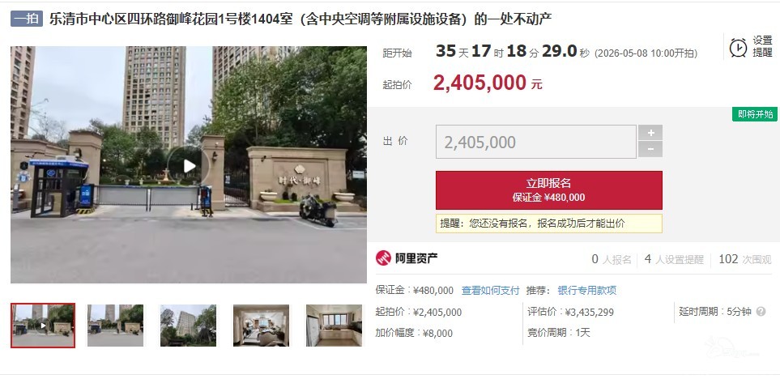This screenshot has height=379, width=780.
Task: Click the green 即将开始 status tag
Action: click(x=755, y=114)
